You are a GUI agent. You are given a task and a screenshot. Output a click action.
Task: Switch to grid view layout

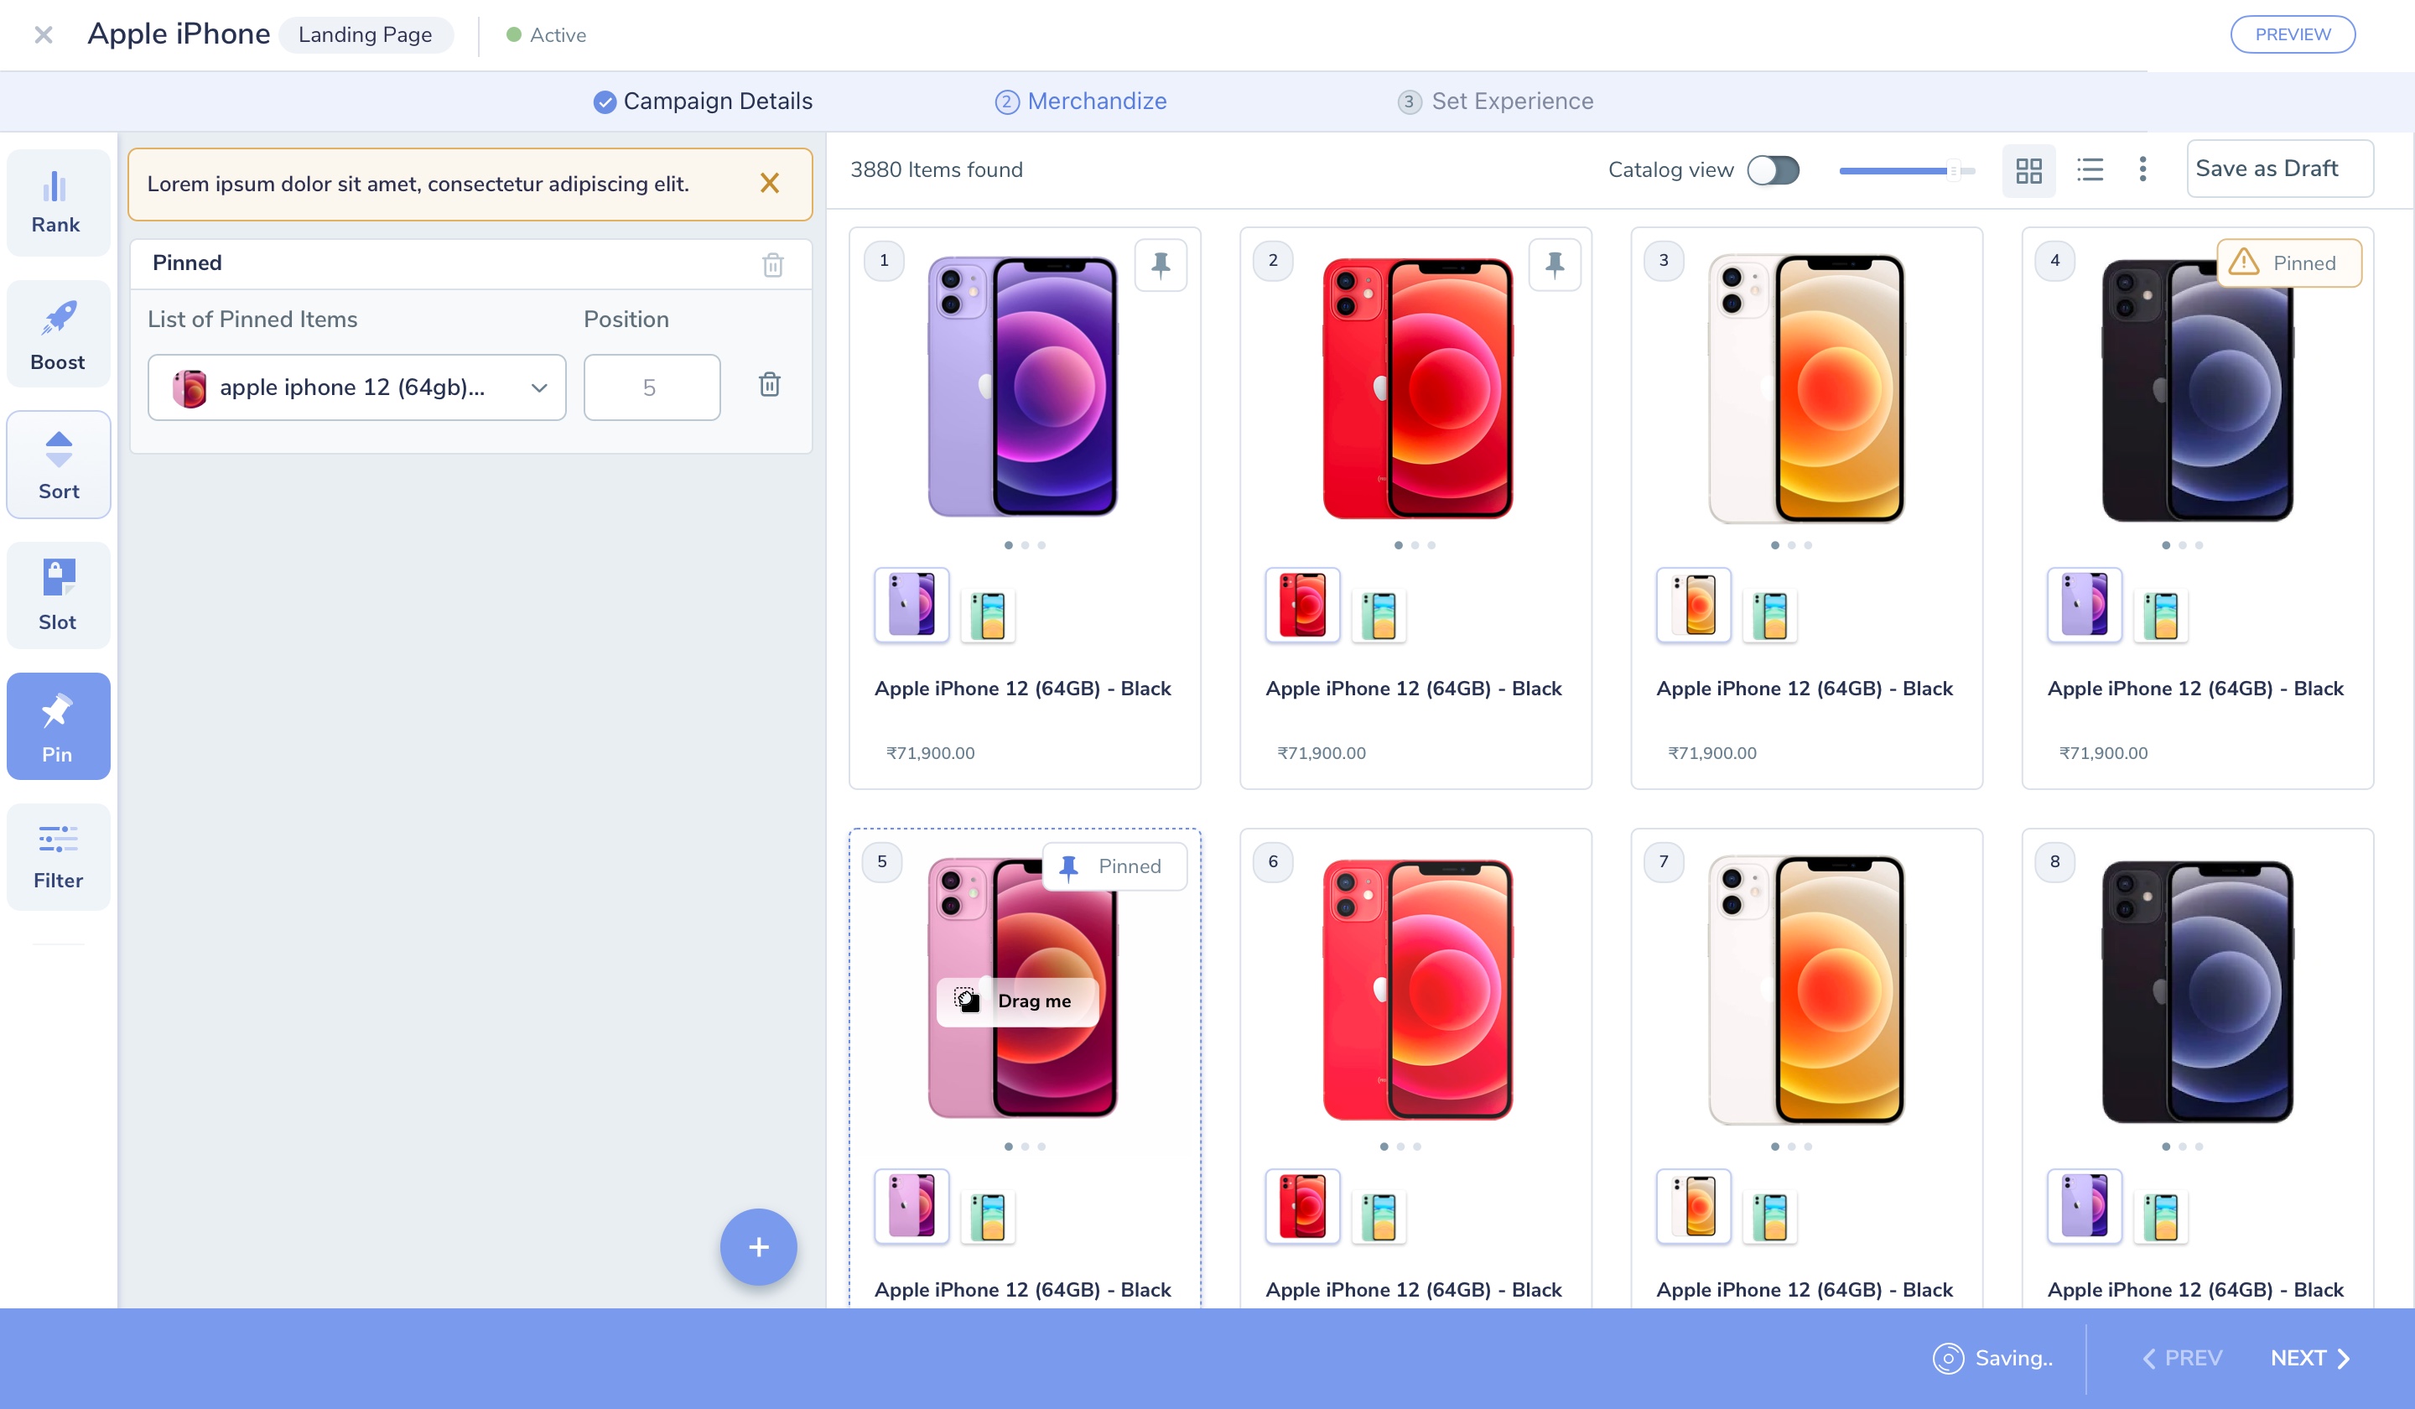2028,170
